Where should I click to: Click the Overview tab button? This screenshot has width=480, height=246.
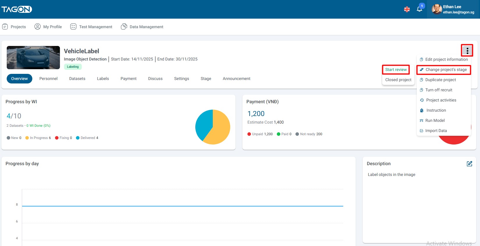(x=20, y=79)
